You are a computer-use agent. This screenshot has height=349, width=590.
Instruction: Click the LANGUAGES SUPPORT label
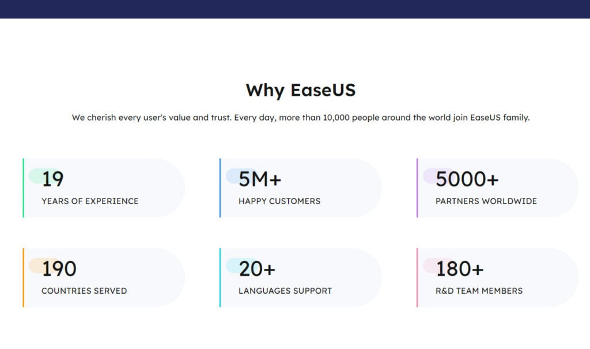coord(285,291)
